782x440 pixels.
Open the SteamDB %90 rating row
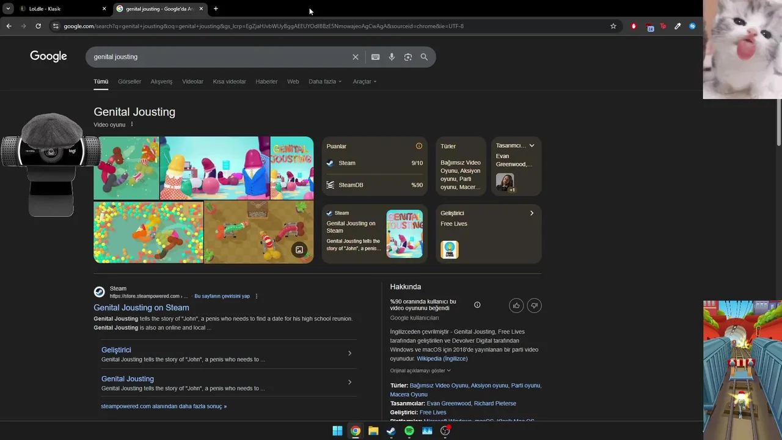[375, 185]
